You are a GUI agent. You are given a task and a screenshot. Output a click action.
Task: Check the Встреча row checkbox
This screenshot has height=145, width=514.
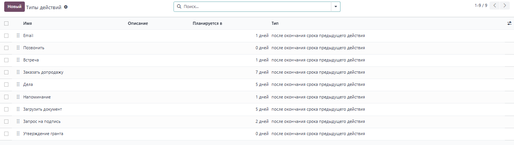point(6,60)
